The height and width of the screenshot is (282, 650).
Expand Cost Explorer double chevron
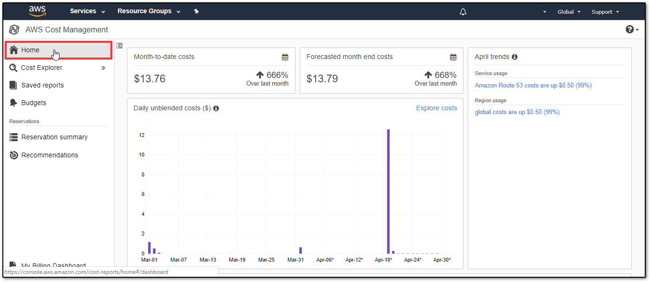point(103,68)
